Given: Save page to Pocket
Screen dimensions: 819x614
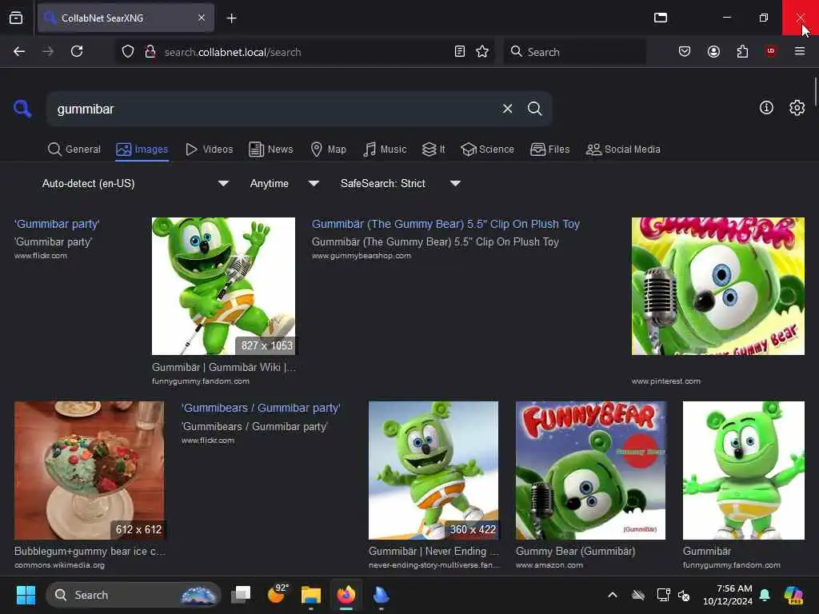Looking at the screenshot, I should [685, 52].
